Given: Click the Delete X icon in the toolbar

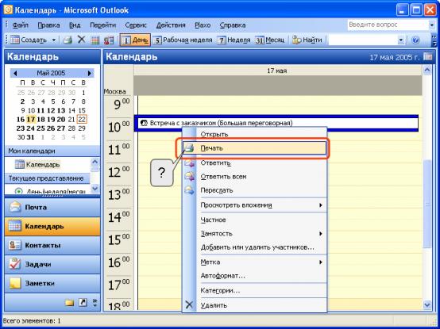Looking at the screenshot, I should pyautogui.click(x=81, y=40).
